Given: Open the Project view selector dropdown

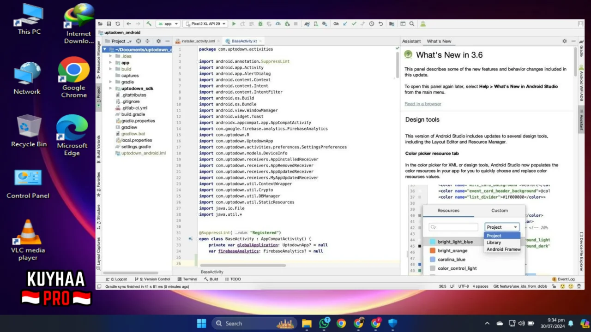Looking at the screenshot, I should (119, 41).
